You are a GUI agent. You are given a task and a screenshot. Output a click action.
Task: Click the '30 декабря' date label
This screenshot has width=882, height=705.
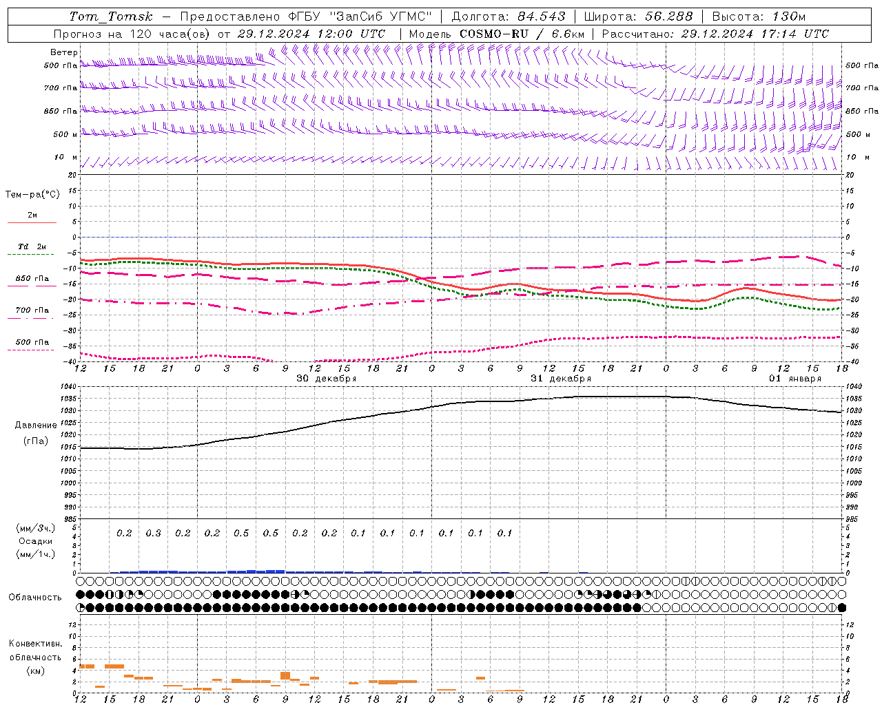326,379
